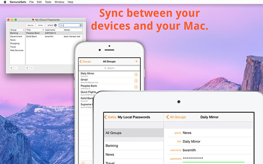Open the SamuraiSafe application menu
This screenshot has width=263, height=164.
(18, 2)
